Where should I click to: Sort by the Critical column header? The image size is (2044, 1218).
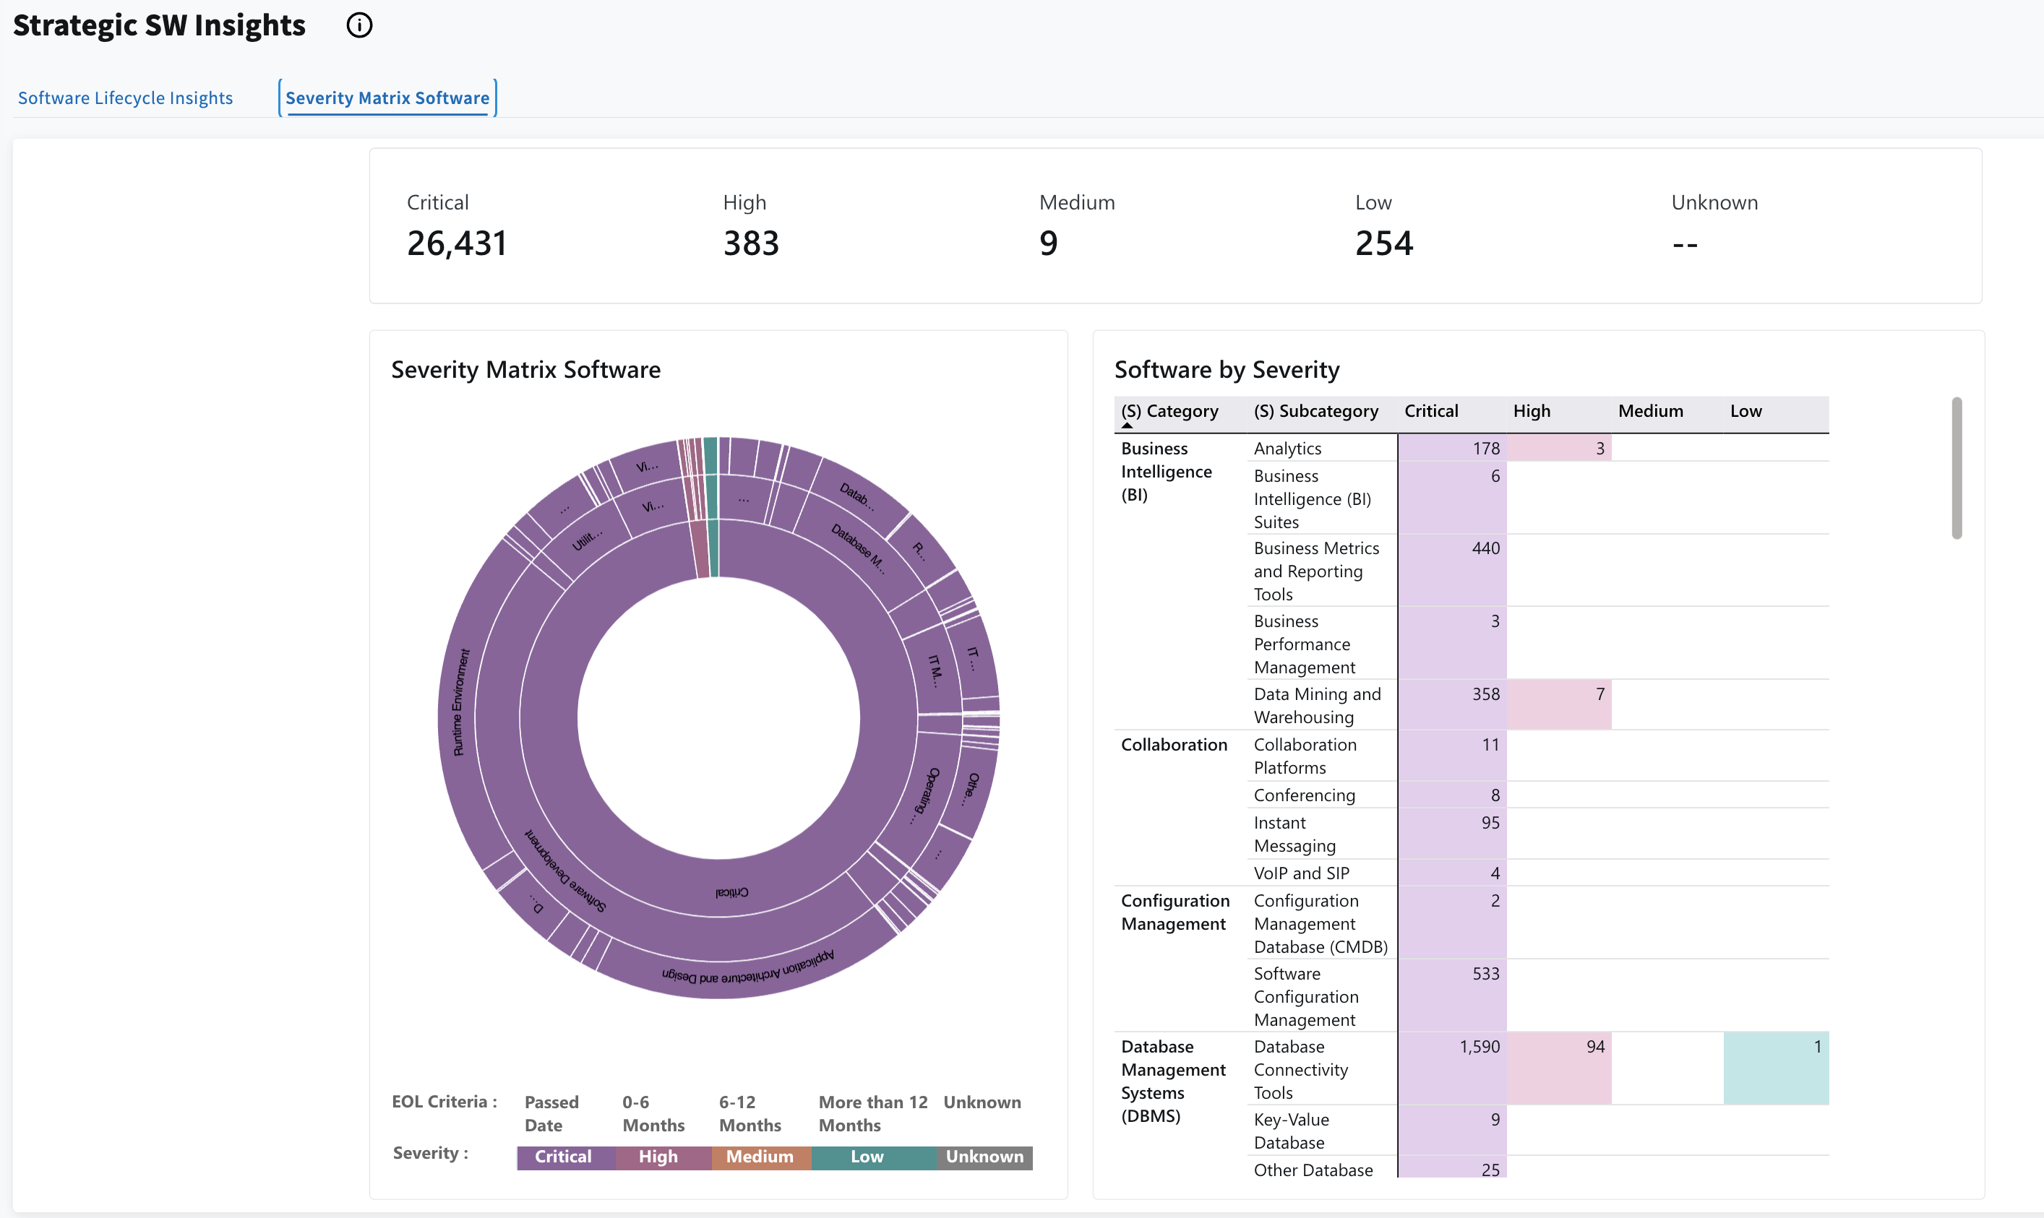click(1431, 411)
